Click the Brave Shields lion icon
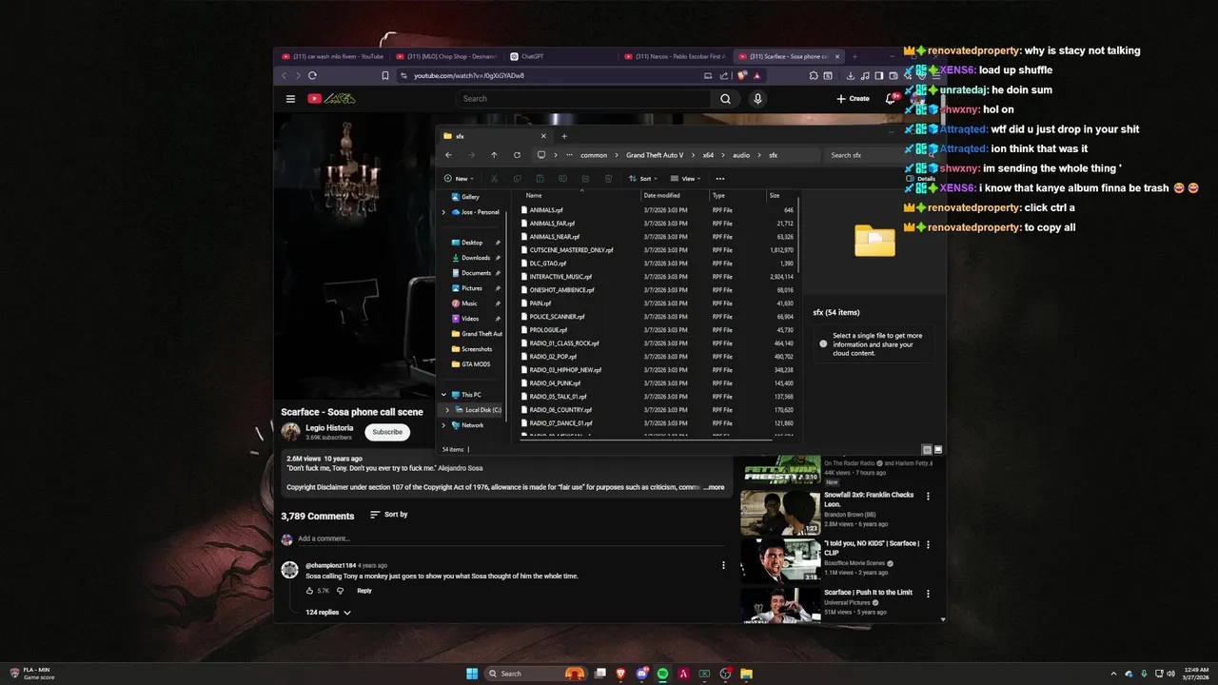Screen dimensions: 1218x685 point(742,75)
